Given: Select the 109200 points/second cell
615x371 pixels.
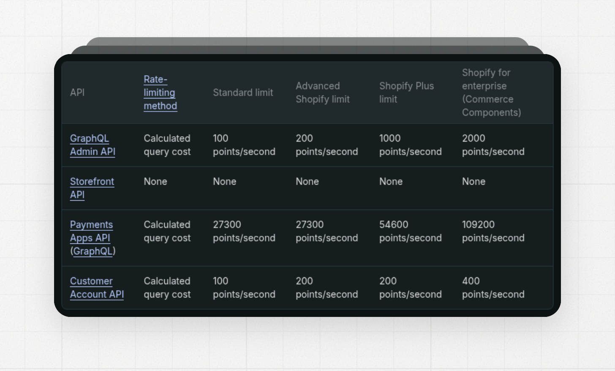Looking at the screenshot, I should (493, 231).
